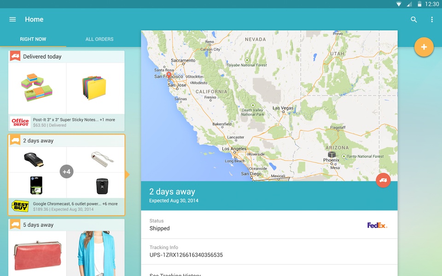The image size is (442, 276).
Task: Tap the orange plus add button
Action: (x=424, y=47)
